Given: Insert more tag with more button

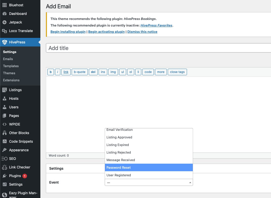Looking at the screenshot, I should coord(161,72).
